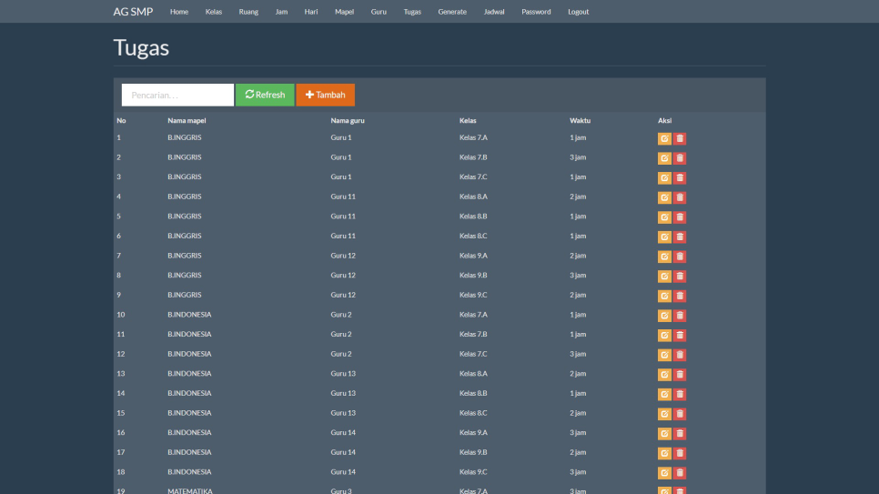Open edit for row 13 Guru 13

[664, 375]
